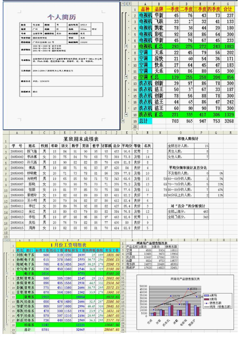Click employee name 雷曼
The image size is (238, 337).
tap(20, 292)
